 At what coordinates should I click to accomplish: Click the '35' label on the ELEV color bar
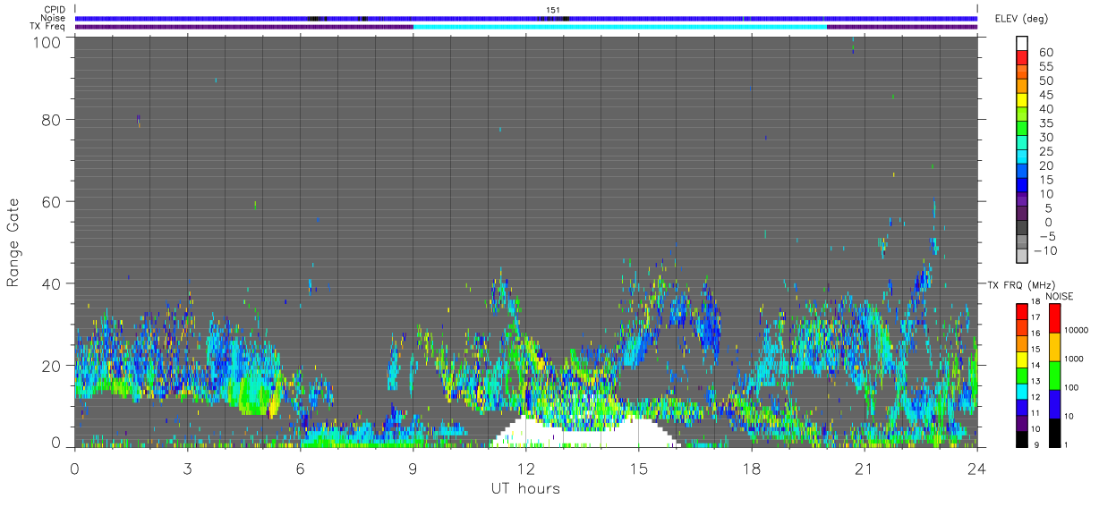tap(1045, 123)
